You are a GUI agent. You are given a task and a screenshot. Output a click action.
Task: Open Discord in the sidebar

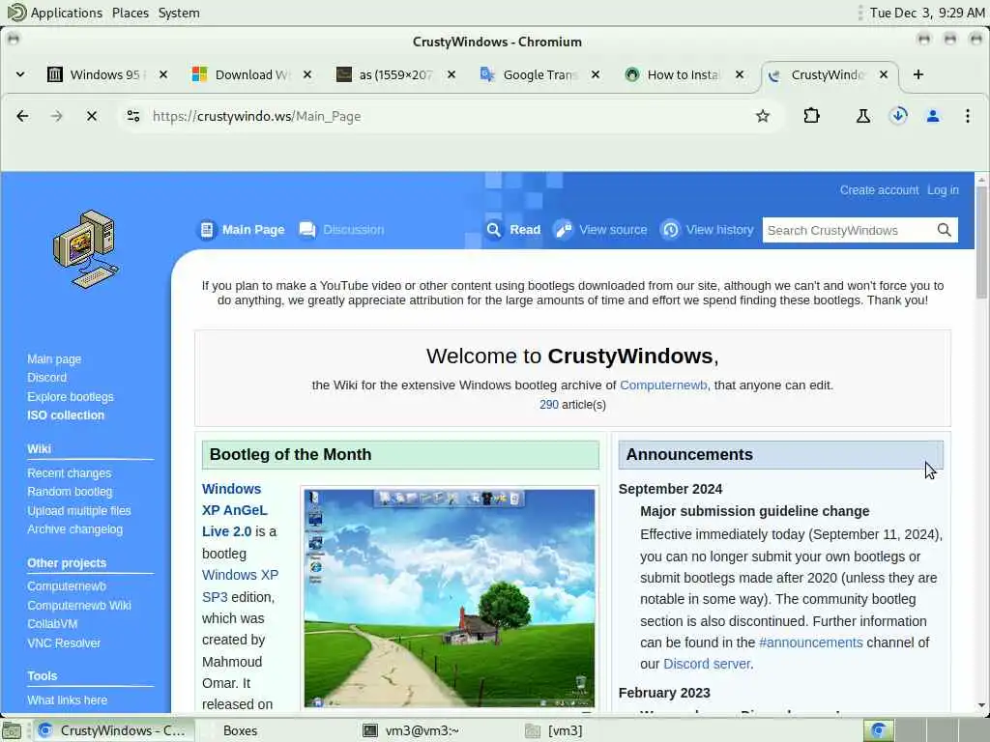click(46, 378)
